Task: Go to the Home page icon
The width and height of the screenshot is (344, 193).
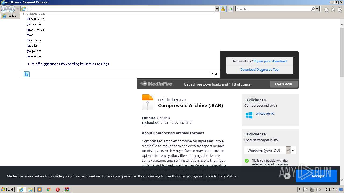Action: (x=326, y=9)
